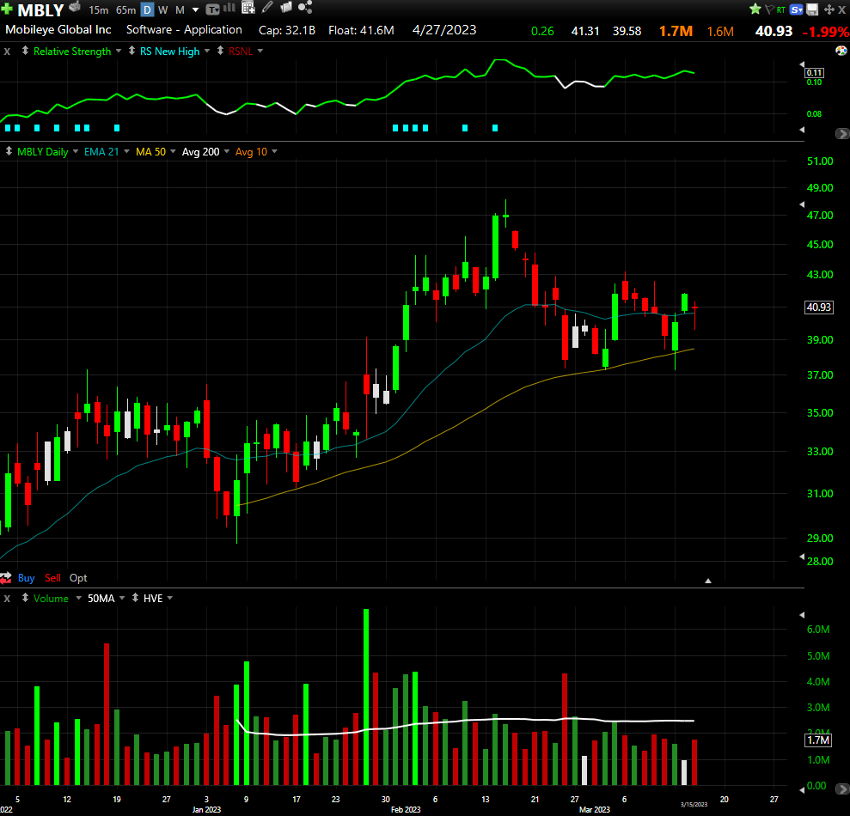This screenshot has width=850, height=816.
Task: Click the Cap: 32.1B value
Action: click(287, 30)
